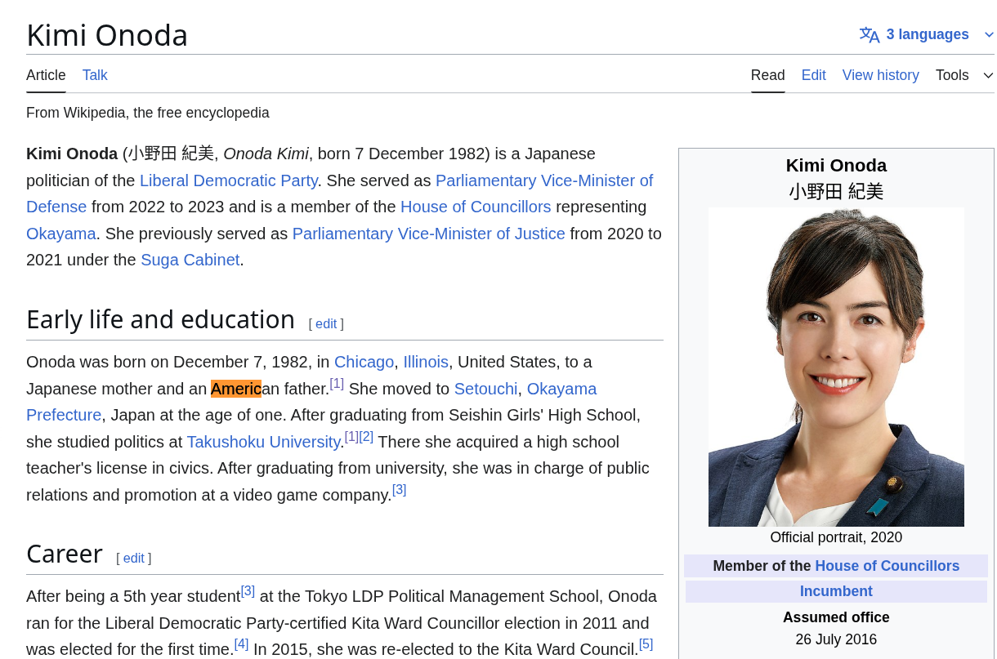This screenshot has width=997, height=659.
Task: Click the 26 July 2016 date
Action: click(x=836, y=639)
